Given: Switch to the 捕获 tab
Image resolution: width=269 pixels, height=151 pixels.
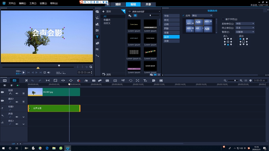Looking at the screenshot, I should tap(118, 4).
